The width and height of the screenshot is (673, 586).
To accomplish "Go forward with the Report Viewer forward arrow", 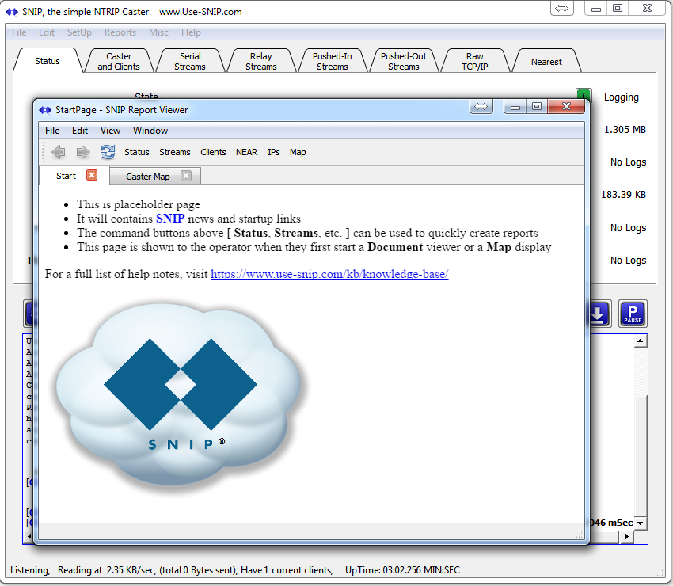I will point(83,152).
